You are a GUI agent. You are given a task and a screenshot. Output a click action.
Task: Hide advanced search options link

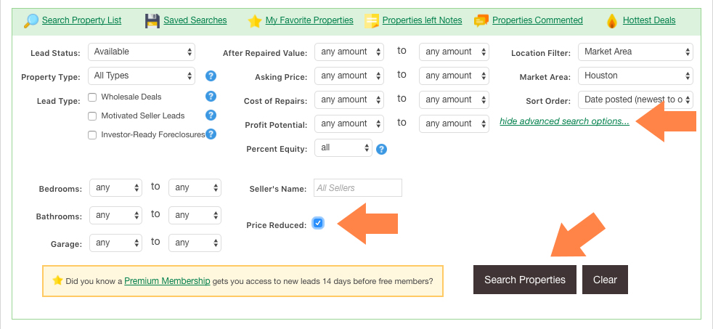click(564, 121)
